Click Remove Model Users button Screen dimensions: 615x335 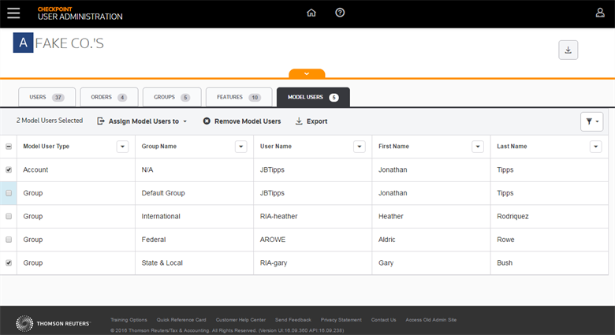pos(242,121)
